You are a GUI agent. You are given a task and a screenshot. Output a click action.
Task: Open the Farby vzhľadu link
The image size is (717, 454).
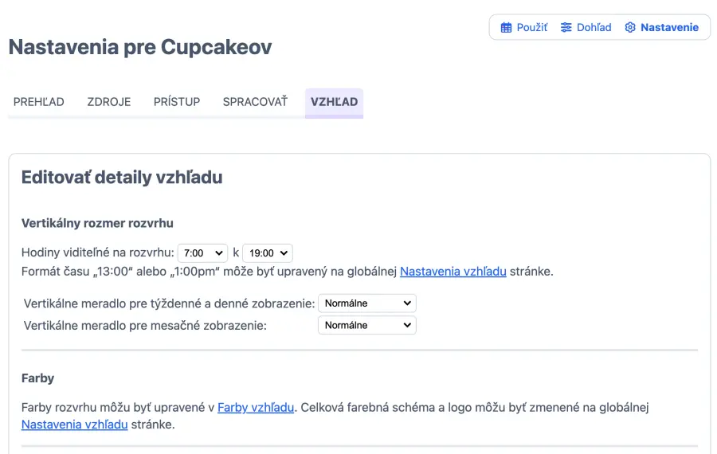click(x=256, y=408)
